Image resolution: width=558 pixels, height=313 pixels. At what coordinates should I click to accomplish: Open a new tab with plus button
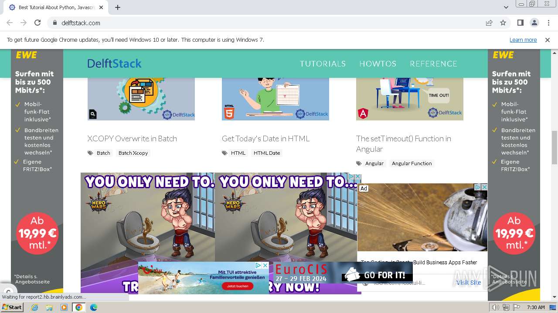[118, 7]
